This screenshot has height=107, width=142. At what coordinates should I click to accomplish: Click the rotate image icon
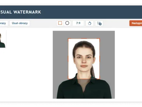[x=90, y=23]
